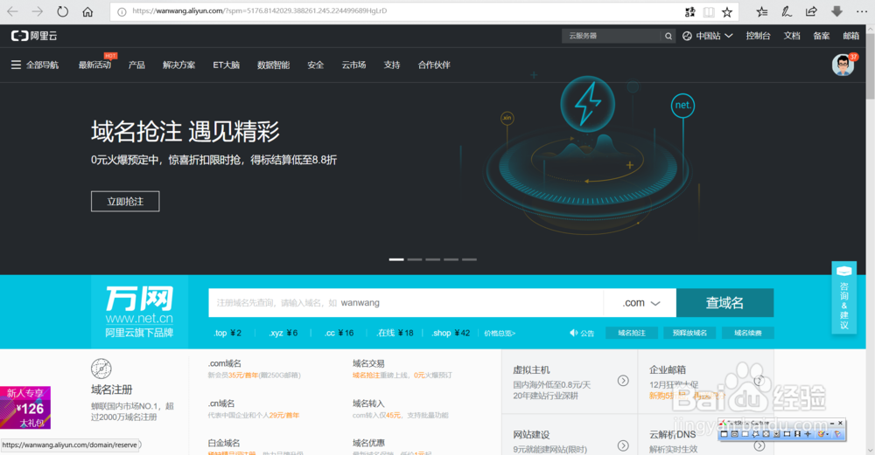Click the arrow circle in 虚拟主机 card
Screen dimensions: 875x455
click(623, 381)
